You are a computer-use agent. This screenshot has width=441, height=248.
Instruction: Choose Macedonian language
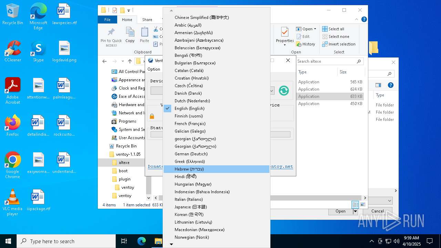[216, 230]
